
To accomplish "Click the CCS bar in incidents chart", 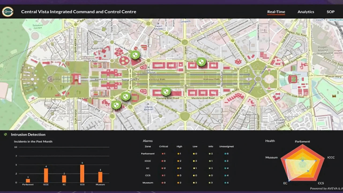I will pos(82,174).
